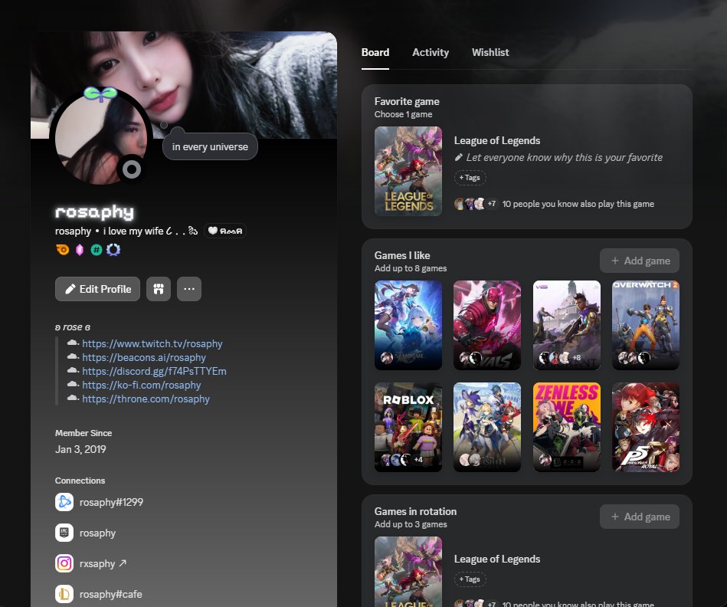
Task: Click the +8 friends indicator on Valorant
Action: pyautogui.click(x=576, y=357)
